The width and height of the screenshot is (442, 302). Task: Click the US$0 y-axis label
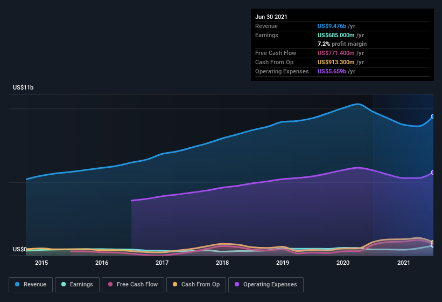(20, 249)
